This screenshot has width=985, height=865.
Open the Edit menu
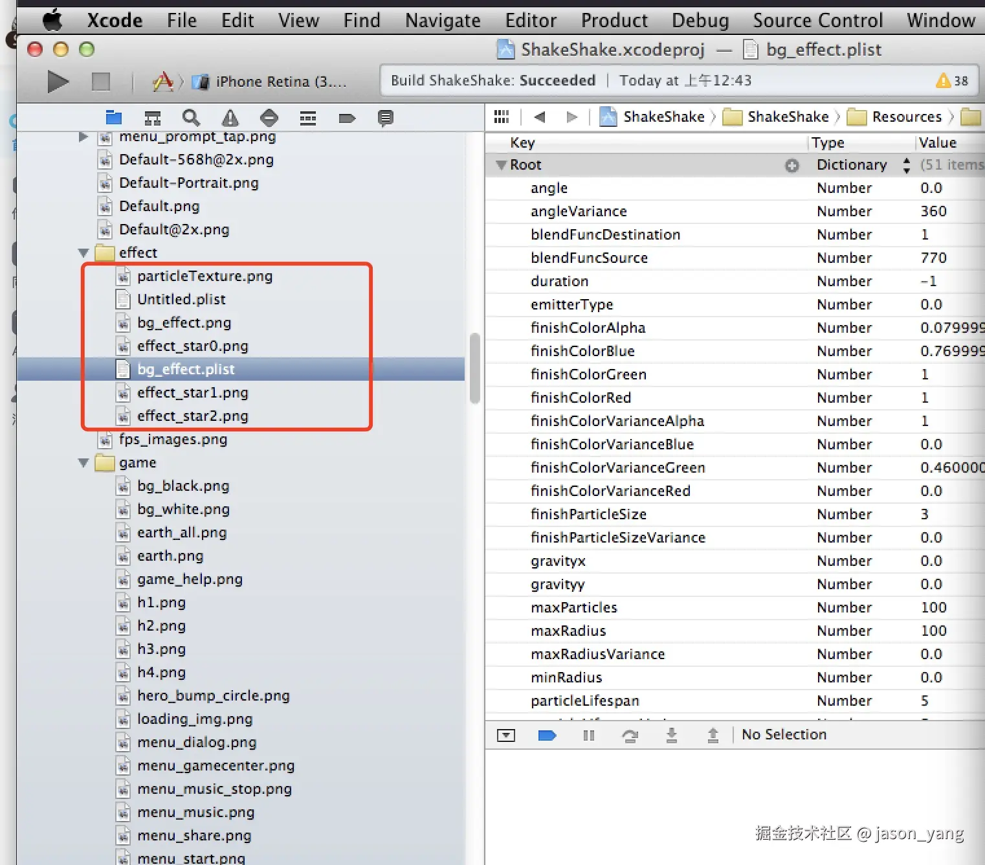(238, 20)
